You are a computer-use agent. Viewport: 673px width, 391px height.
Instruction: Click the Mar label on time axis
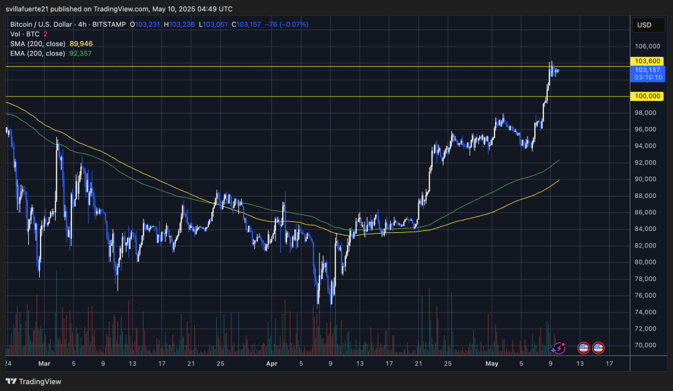point(45,363)
